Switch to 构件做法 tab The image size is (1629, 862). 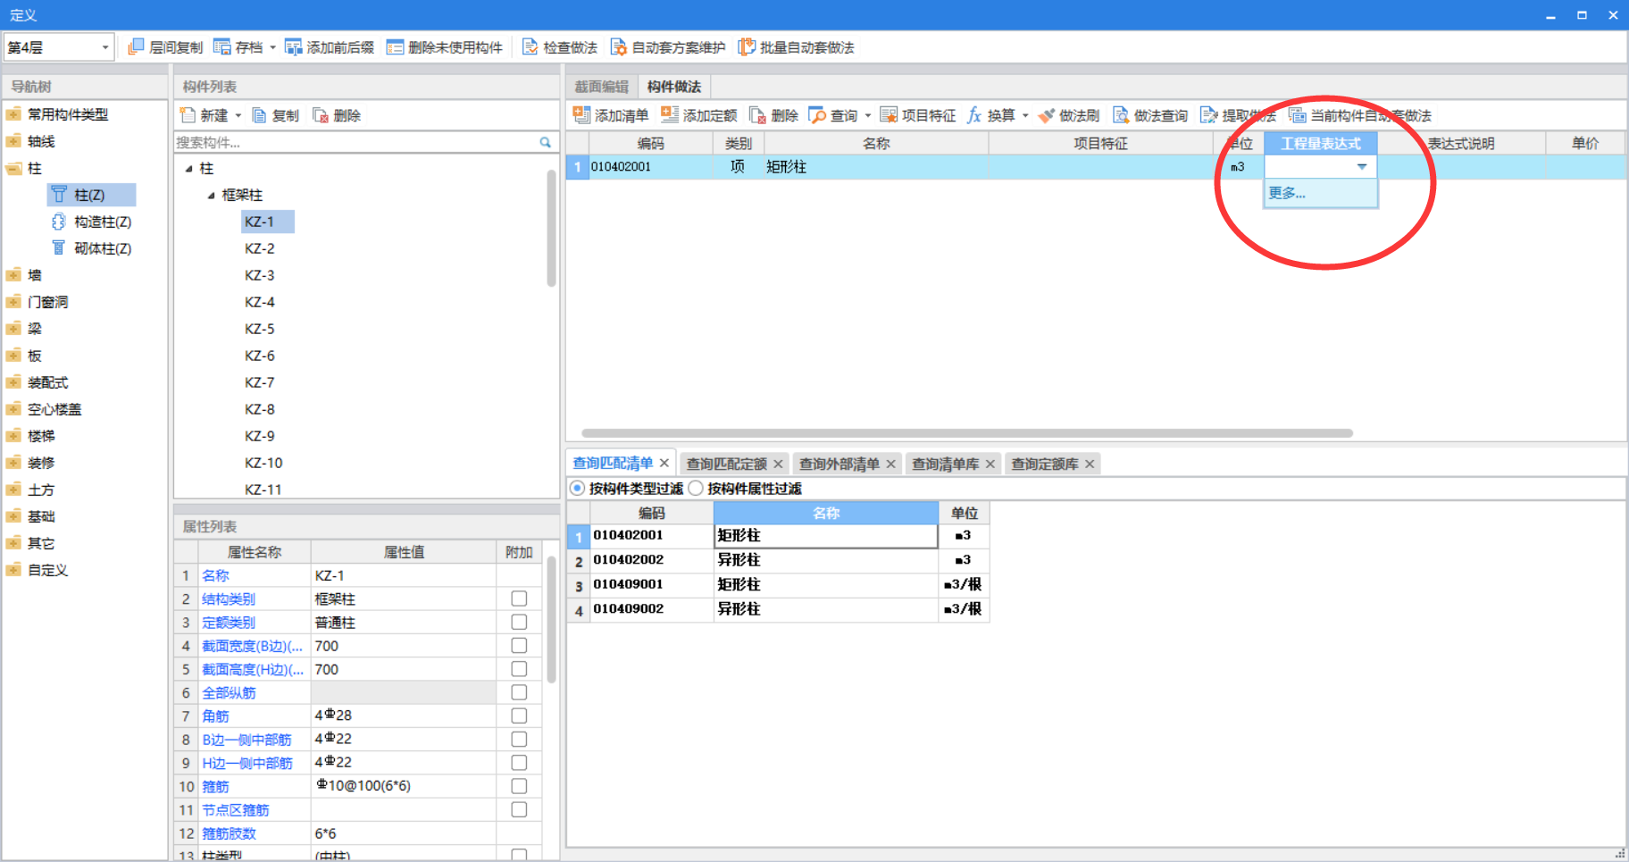coord(674,87)
